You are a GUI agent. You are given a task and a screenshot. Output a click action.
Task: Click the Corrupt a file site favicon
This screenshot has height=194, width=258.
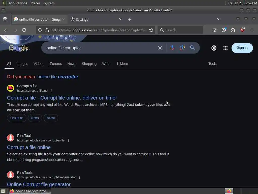(11, 88)
